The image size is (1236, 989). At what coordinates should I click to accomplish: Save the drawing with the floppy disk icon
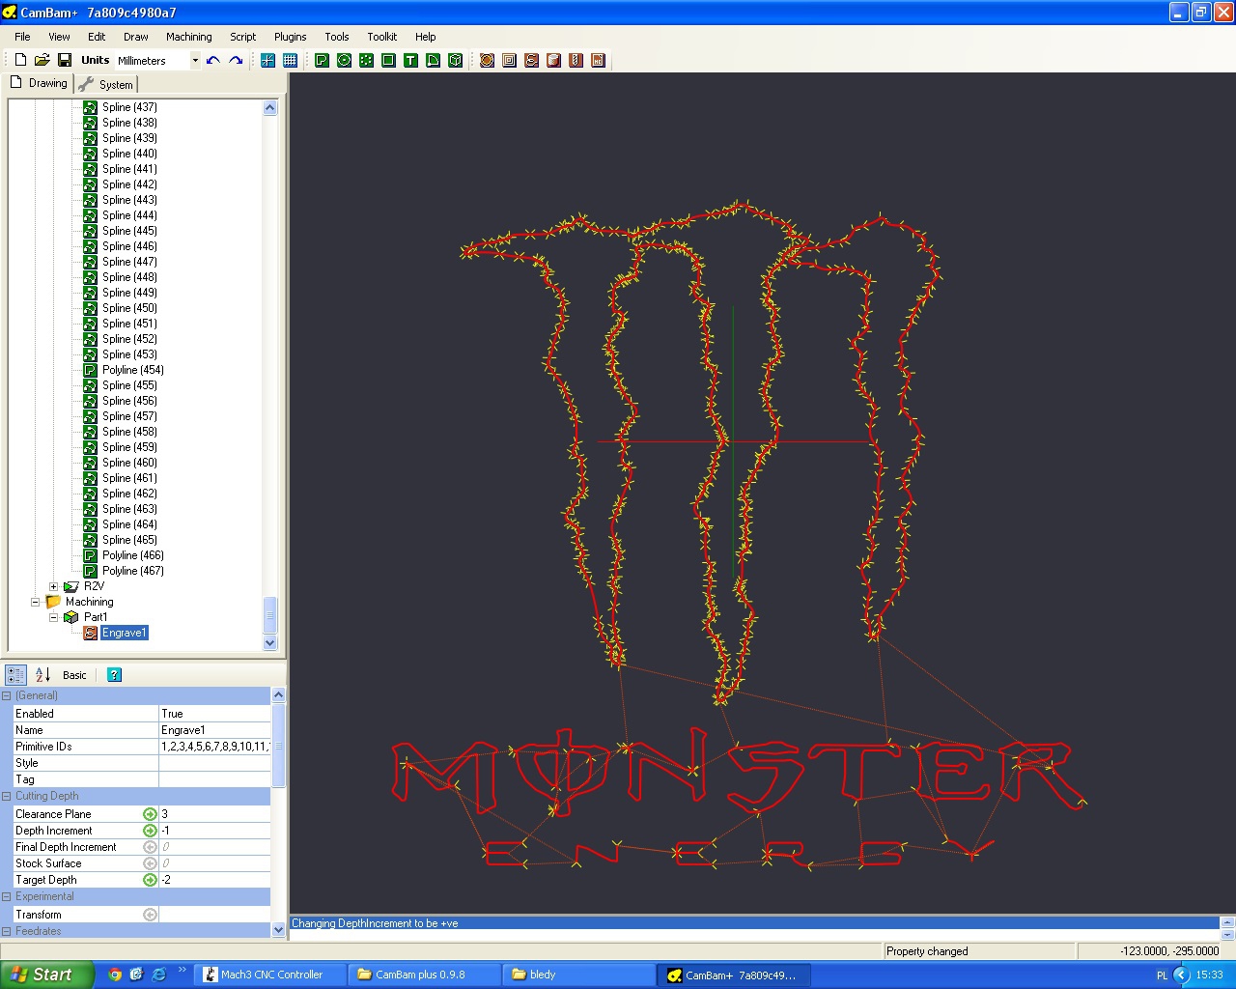point(65,60)
